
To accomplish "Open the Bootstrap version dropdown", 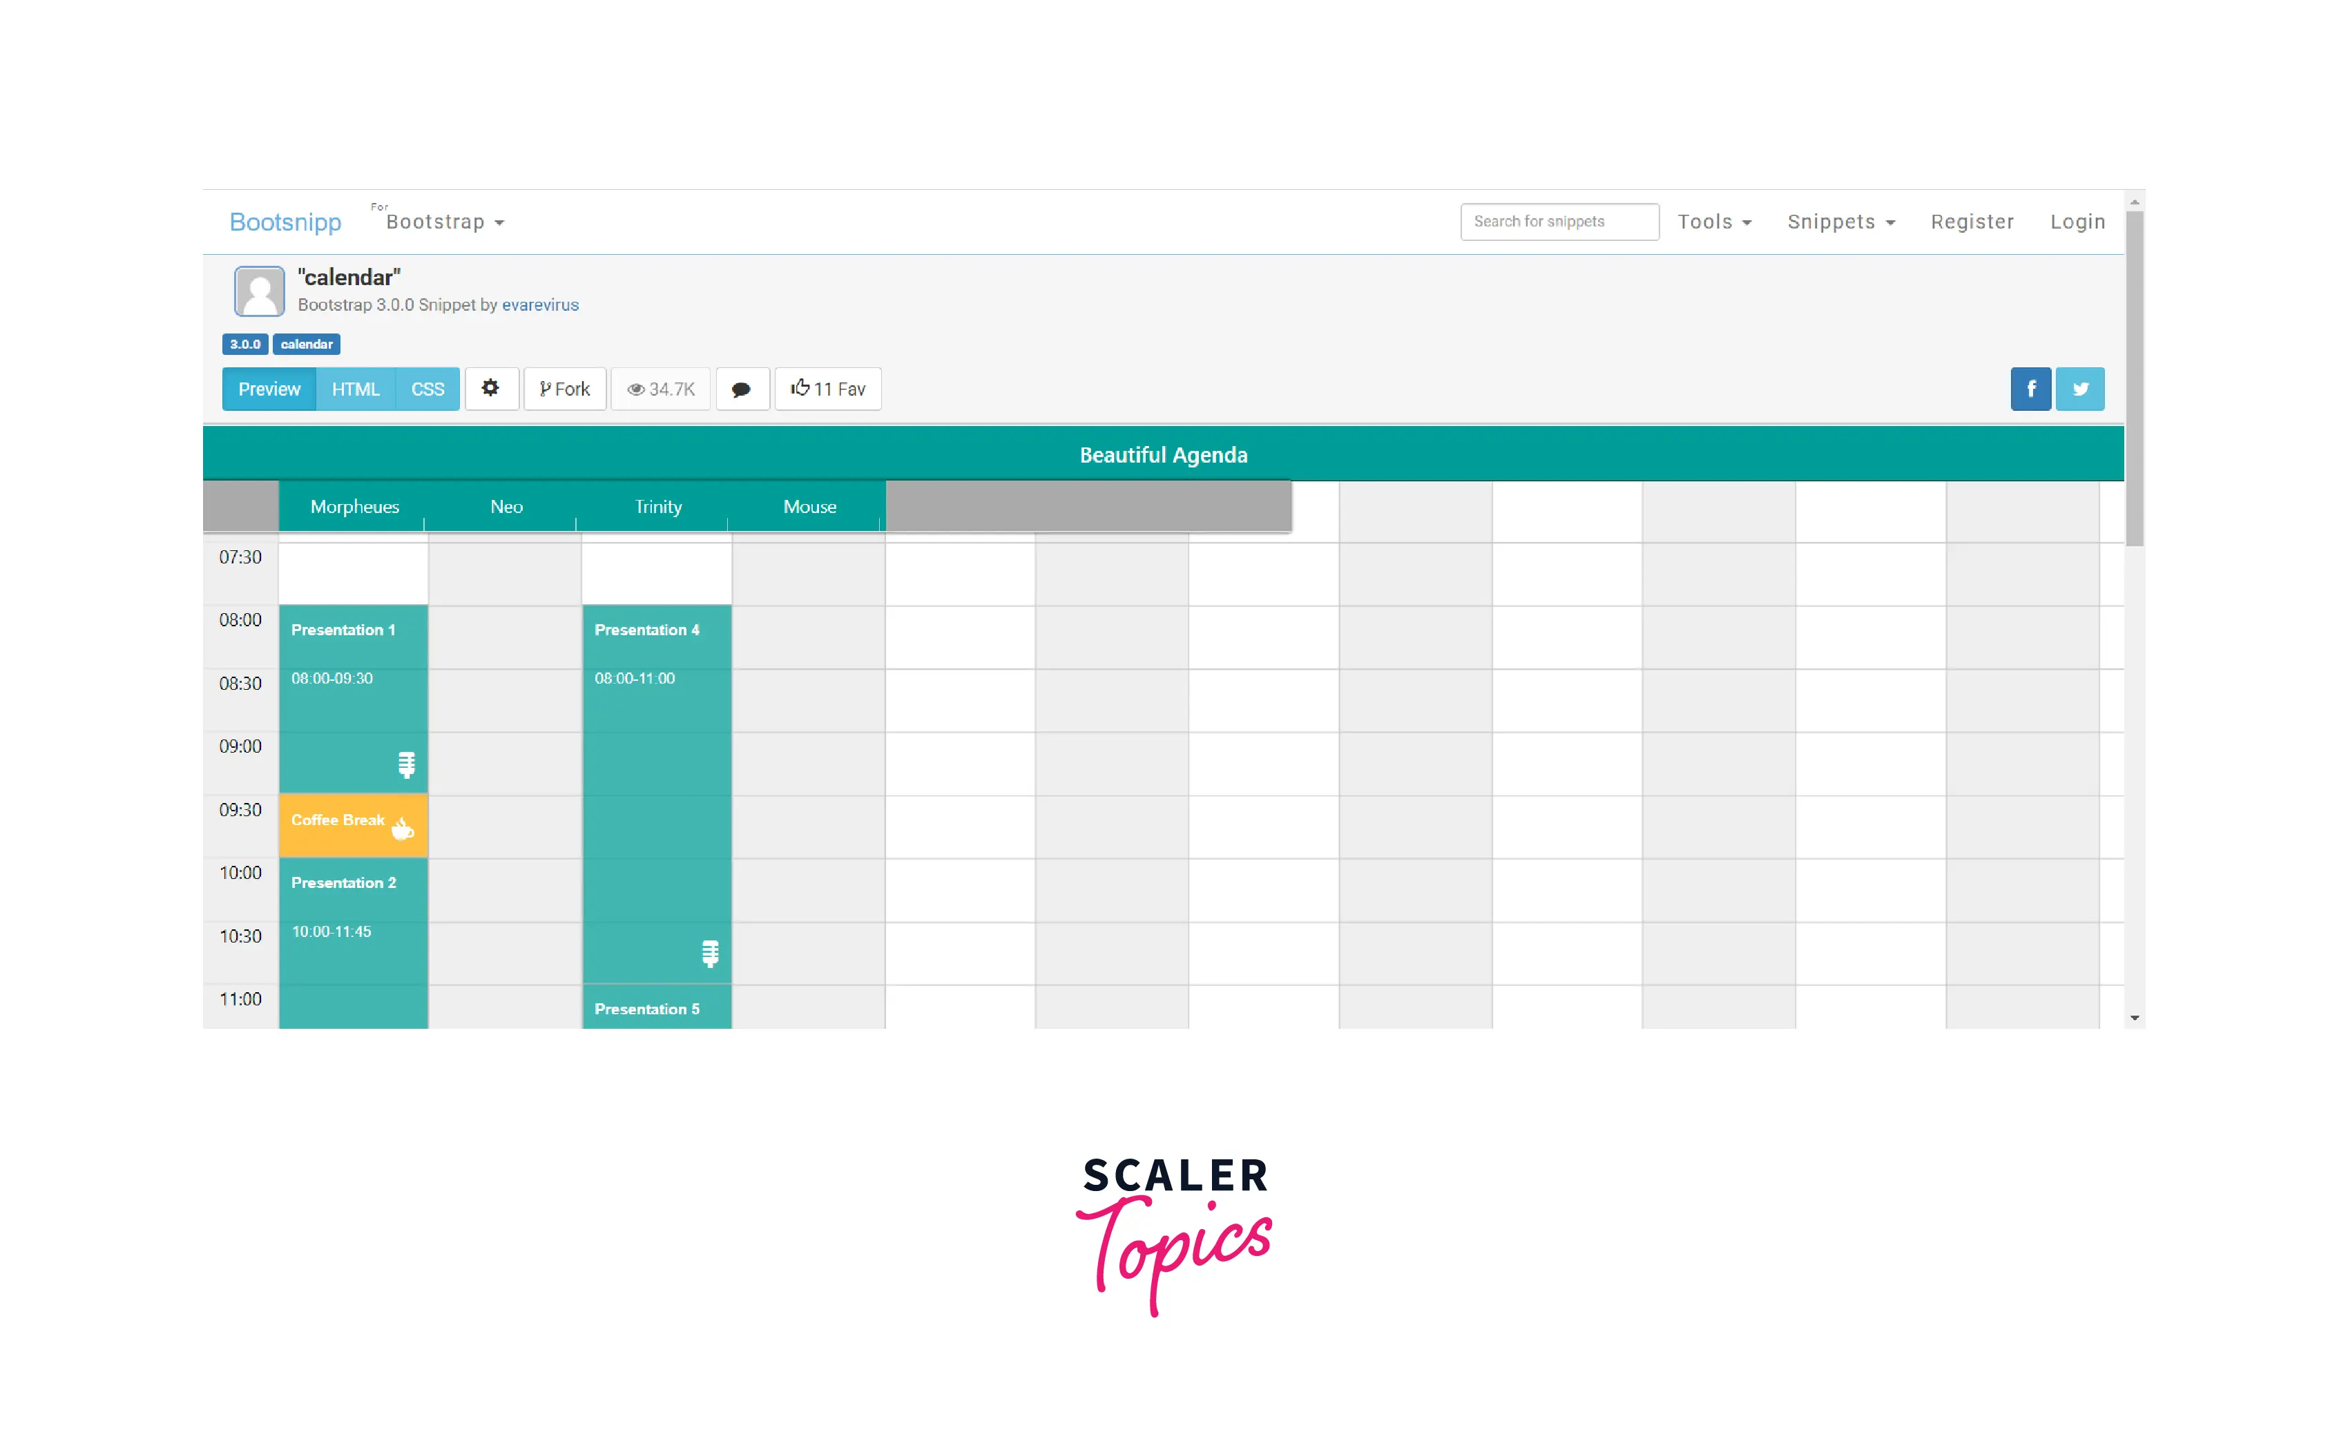I will [x=444, y=222].
